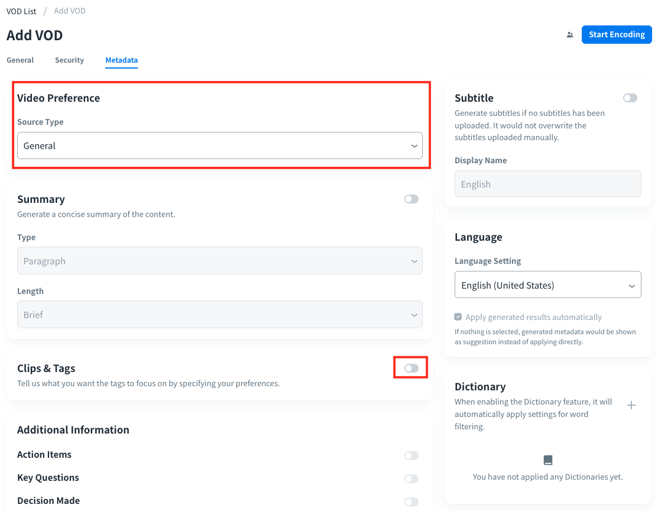Screen dimensions: 658x511
Task: Go back via the VOD List breadcrumb
Action: [21, 11]
